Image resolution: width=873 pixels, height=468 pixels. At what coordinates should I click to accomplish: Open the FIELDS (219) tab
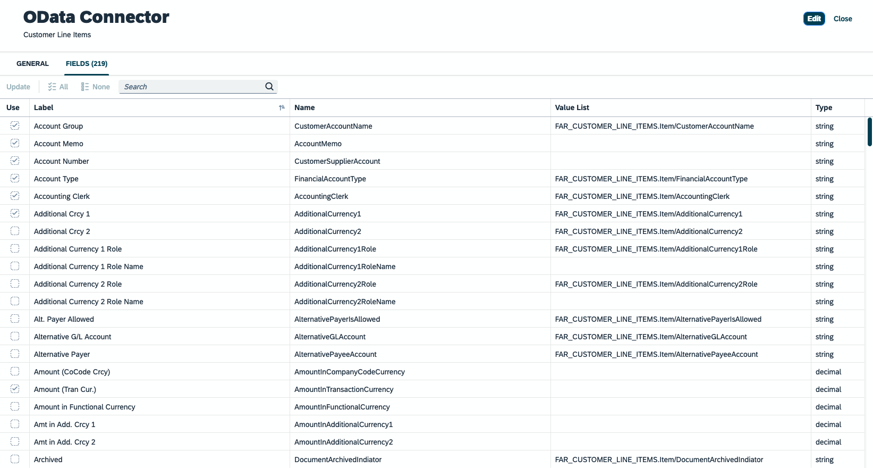pyautogui.click(x=87, y=63)
